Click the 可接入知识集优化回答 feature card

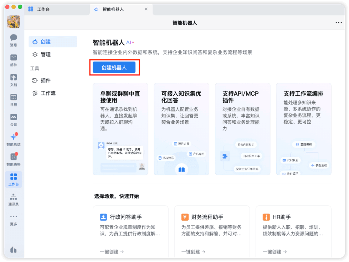[181, 129]
